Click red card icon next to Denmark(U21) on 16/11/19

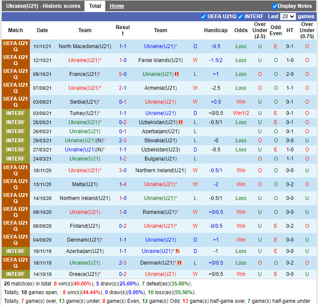(x=179, y=263)
